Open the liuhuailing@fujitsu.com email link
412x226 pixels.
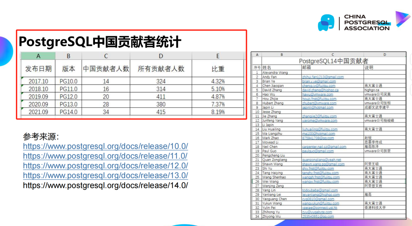pyautogui.click(x=320, y=129)
